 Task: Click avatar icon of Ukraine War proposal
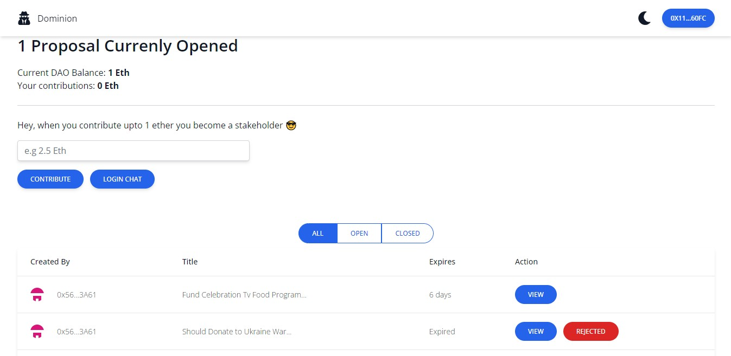37,332
